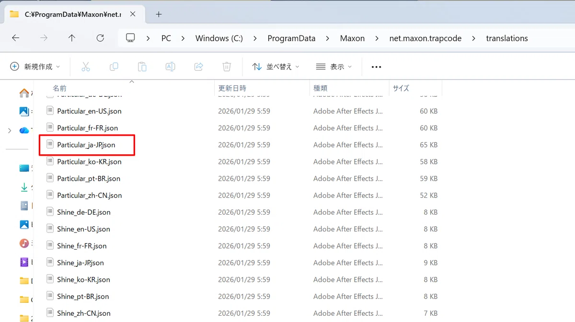Open the 新規作成 new item dropdown

pyautogui.click(x=35, y=67)
